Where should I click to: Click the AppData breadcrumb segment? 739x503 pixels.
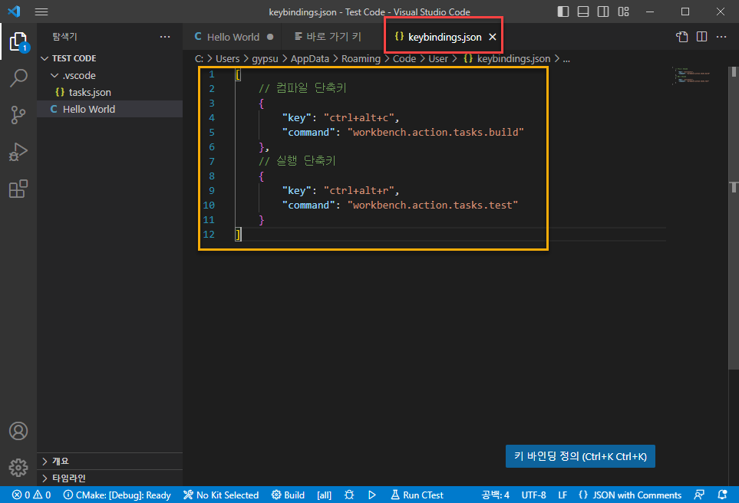310,59
